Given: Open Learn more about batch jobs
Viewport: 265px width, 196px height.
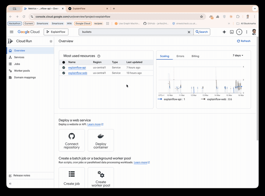Looking at the screenshot, I should [x=142, y=163].
